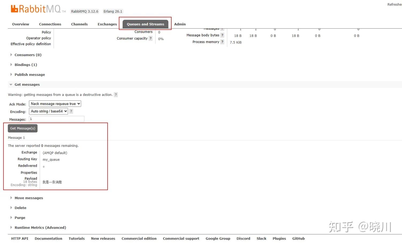Focus the Messages count input field
Viewport: 402px width, 243px height.
click(x=56, y=119)
